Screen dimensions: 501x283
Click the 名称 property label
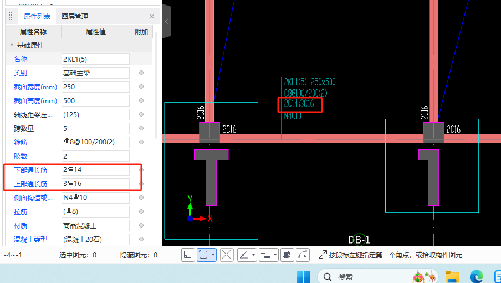[21, 59]
